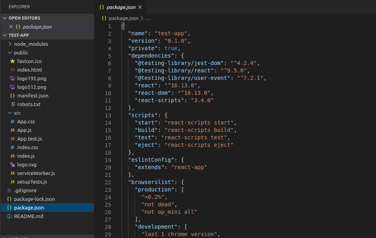Open logo192.png file

[x=32, y=78]
